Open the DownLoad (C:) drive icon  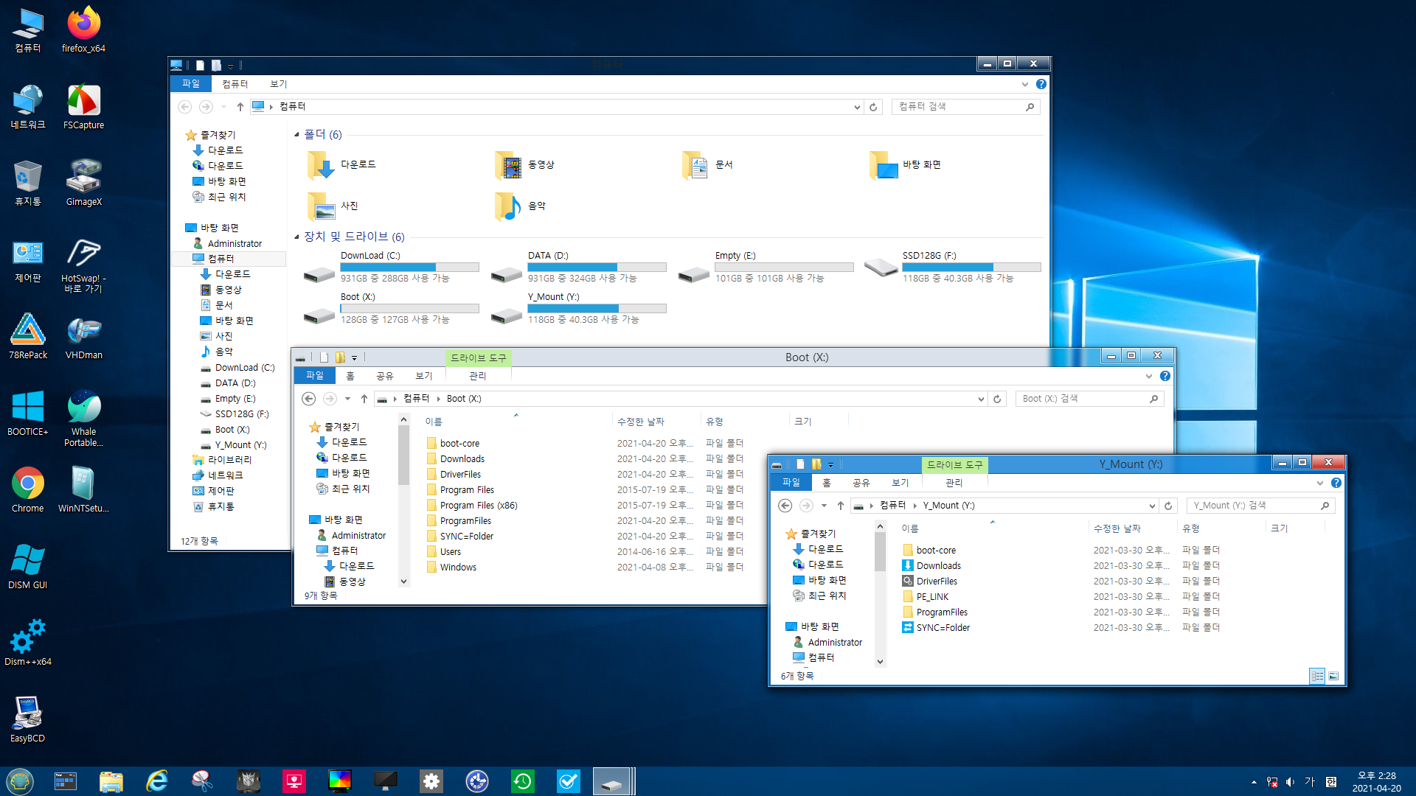click(x=319, y=274)
